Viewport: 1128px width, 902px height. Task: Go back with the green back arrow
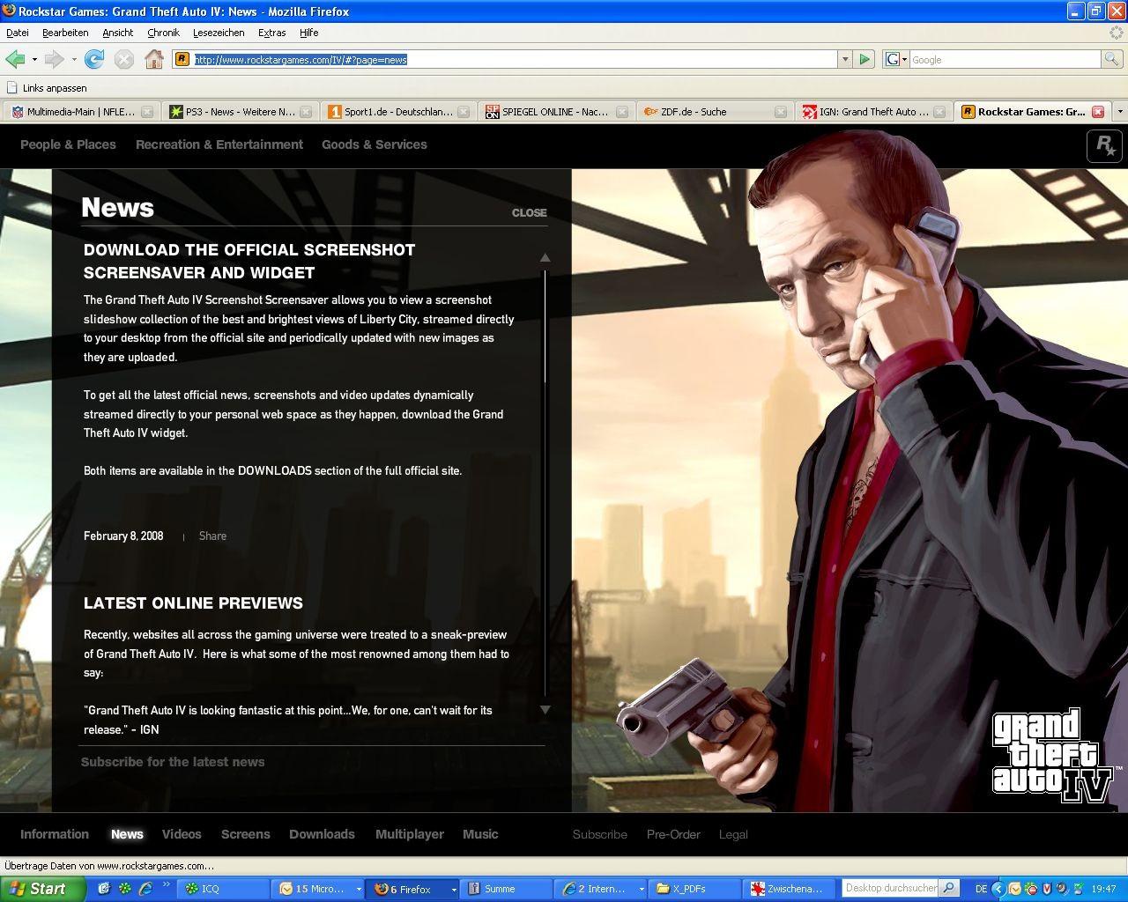click(x=15, y=59)
